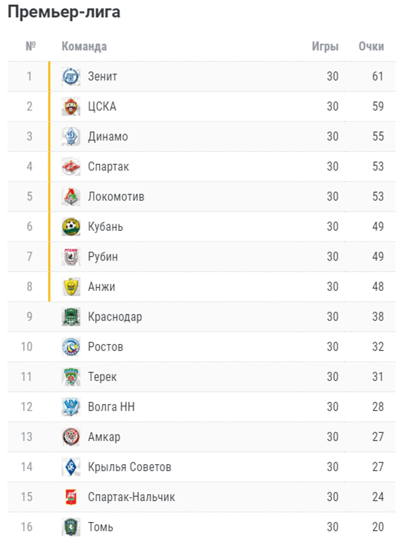Image resolution: width=405 pixels, height=540 pixels.
Task: Click the Игры column header
Action: 325,46
